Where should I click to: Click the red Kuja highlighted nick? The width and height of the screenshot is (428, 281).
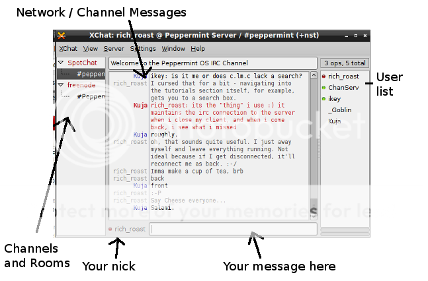(140, 106)
